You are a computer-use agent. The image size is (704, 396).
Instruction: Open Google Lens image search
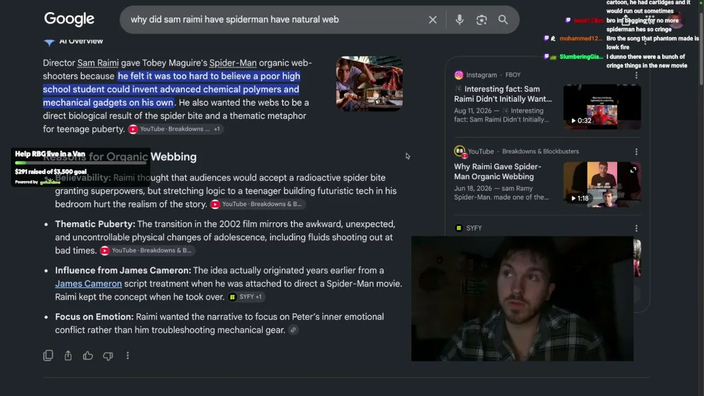(482, 20)
